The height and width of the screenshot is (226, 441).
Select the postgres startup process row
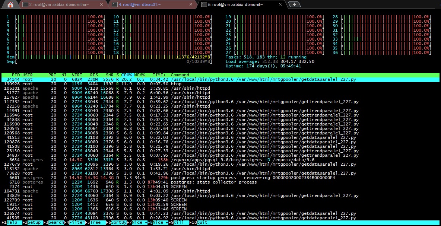pos(149,178)
